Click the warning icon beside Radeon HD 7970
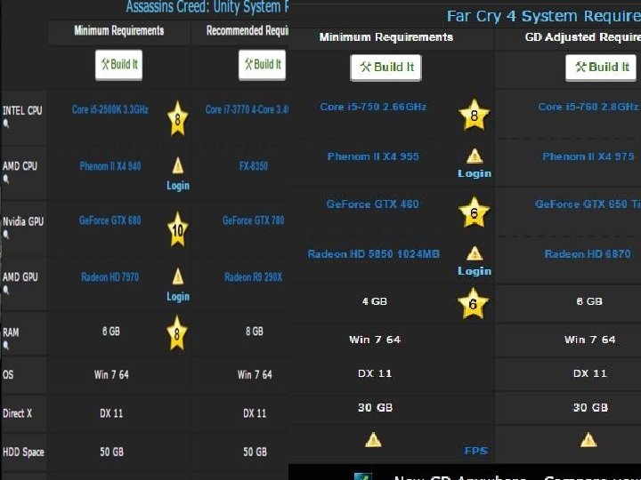Screen dimensions: 641x480 click(x=178, y=276)
